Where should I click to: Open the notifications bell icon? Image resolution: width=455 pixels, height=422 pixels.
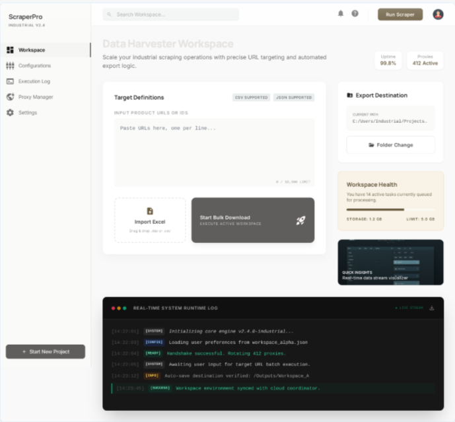point(341,13)
